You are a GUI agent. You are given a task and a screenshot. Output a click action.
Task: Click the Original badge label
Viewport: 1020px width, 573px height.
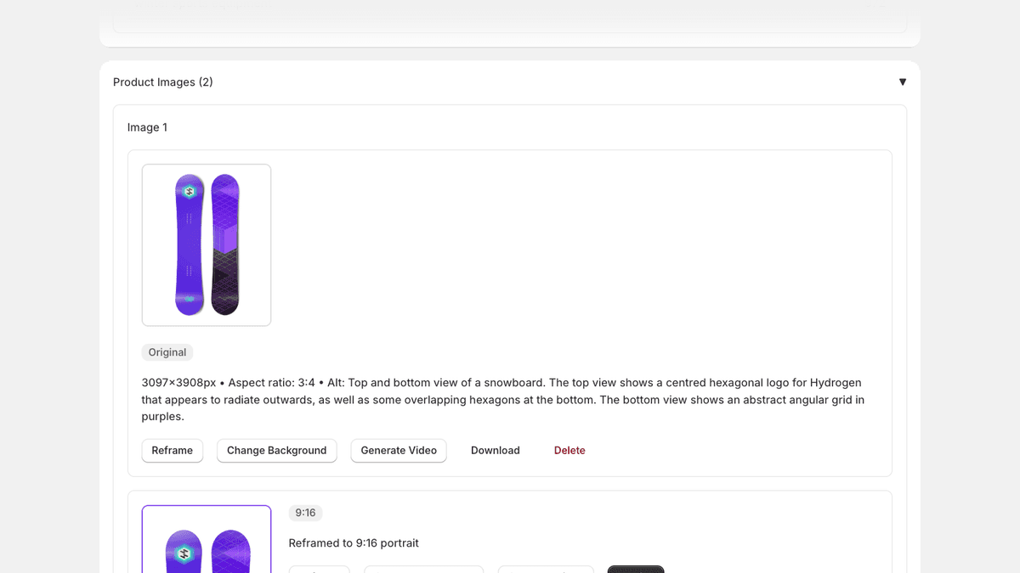point(167,352)
